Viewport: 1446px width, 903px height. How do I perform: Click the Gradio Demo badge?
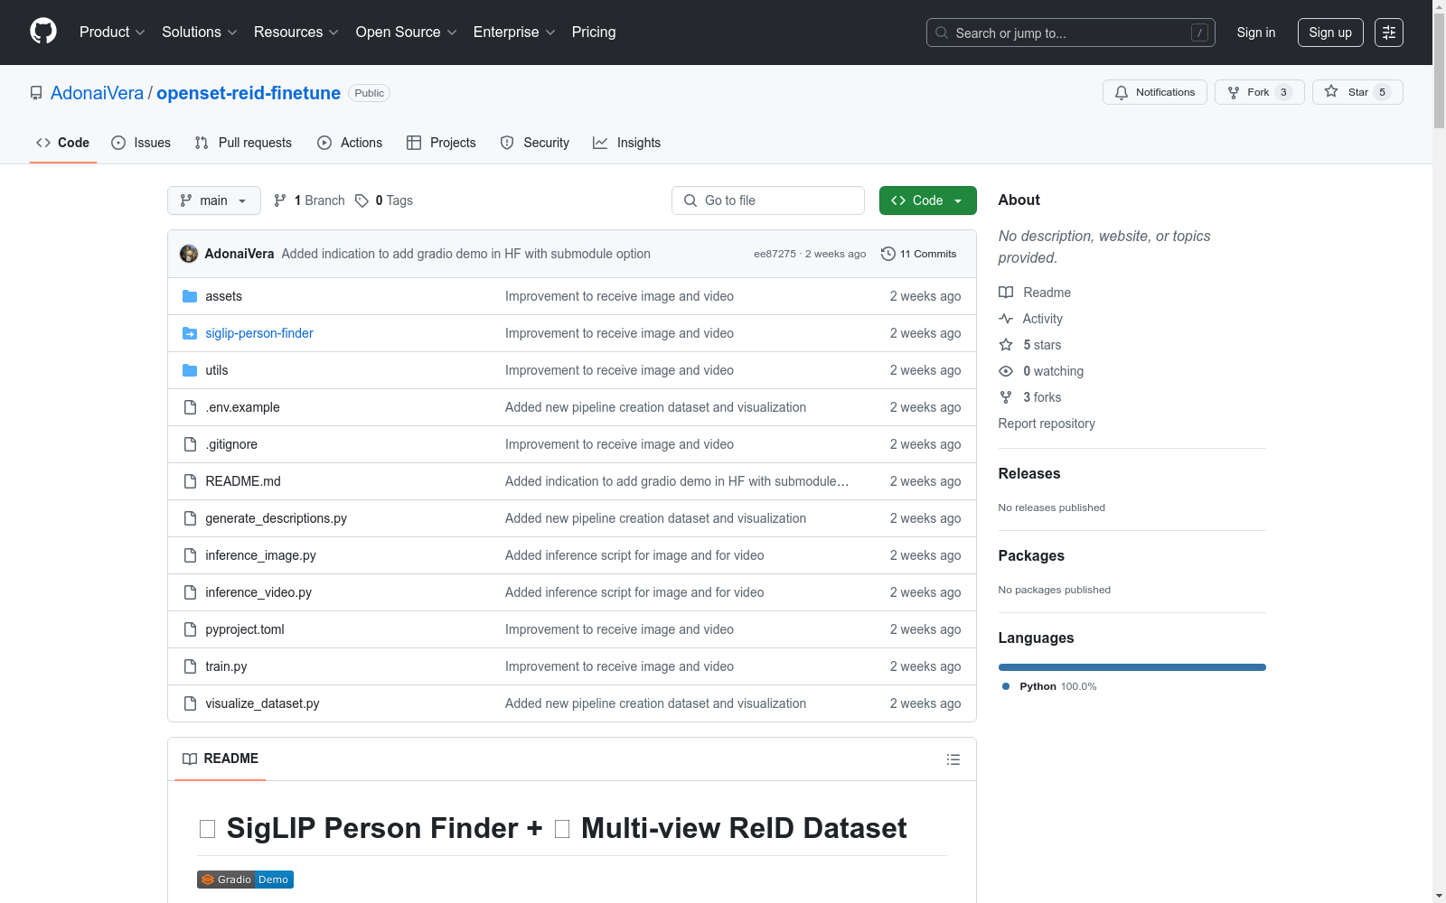click(245, 880)
